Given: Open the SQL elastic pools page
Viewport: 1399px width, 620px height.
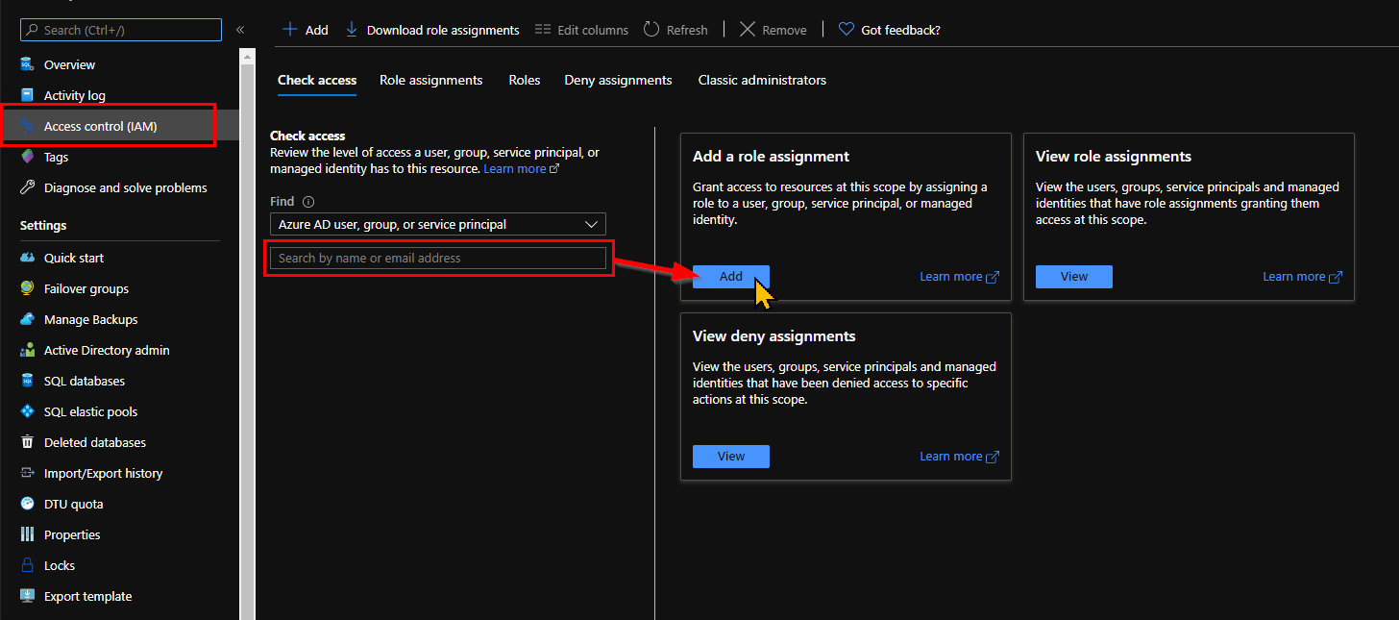Looking at the screenshot, I should (x=27, y=411).
